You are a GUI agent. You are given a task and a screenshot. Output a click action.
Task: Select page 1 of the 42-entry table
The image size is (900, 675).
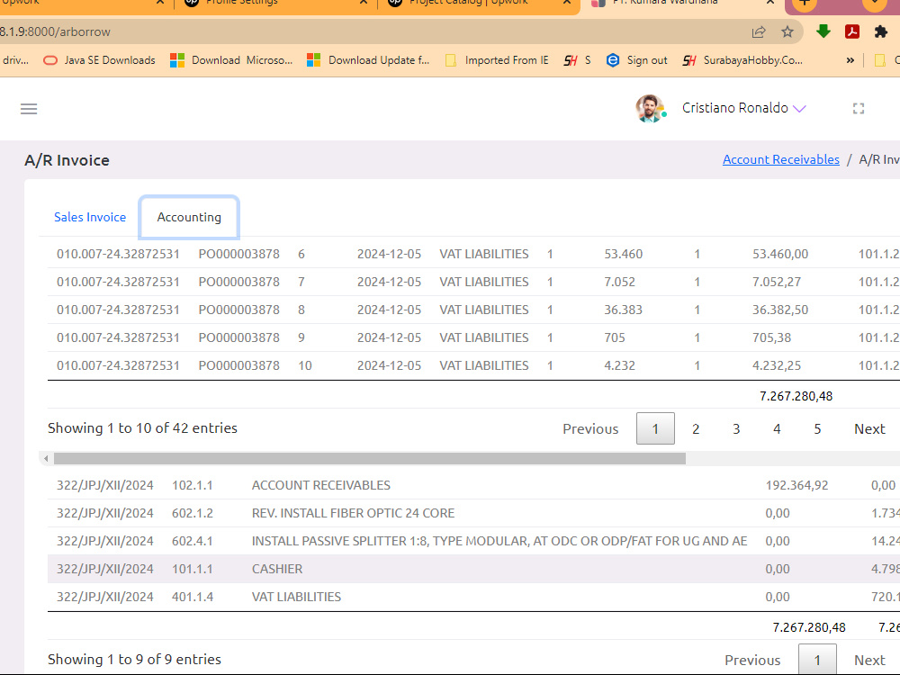tap(655, 428)
